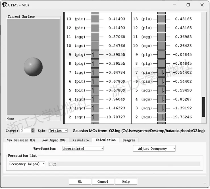The width and height of the screenshot is (210, 189).
Task: Toggle alpha orbital 9 (pig) occupancy box
Action: [x=95, y=55]
